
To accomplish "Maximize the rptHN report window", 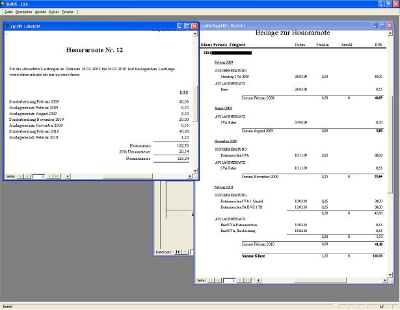I will [x=187, y=26].
